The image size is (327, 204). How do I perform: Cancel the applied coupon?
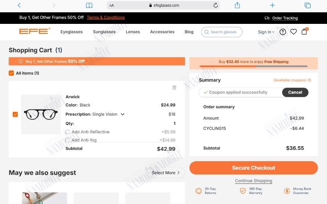[295, 92]
